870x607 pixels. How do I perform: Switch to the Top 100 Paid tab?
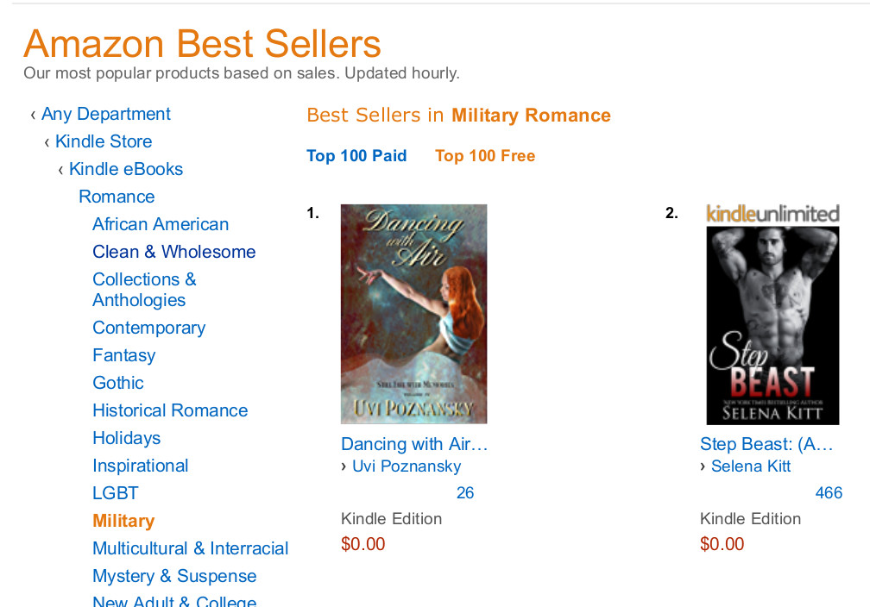[356, 156]
